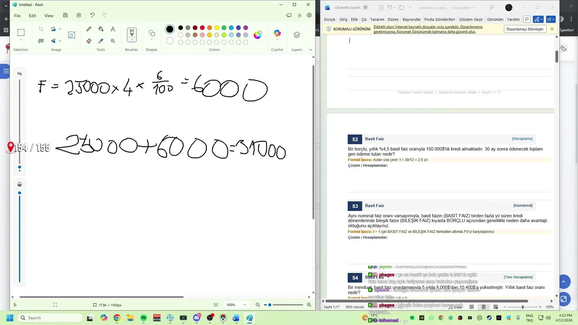578x325 pixels.
Task: Select the red color swatch
Action: click(x=202, y=28)
